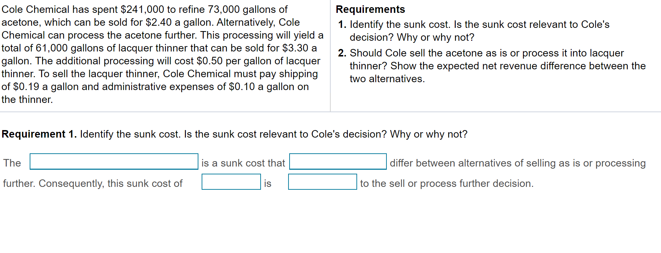Viewport: 661px width, 253px height.
Task: Click the word 'The' before the first blank
Action: click(x=12, y=163)
